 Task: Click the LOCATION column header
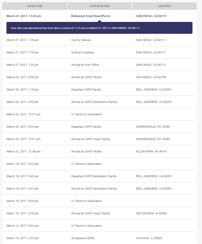(164, 6)
